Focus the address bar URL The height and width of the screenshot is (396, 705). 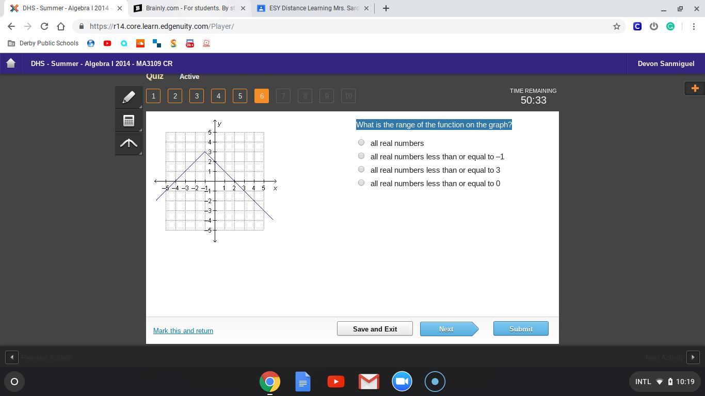tap(162, 26)
